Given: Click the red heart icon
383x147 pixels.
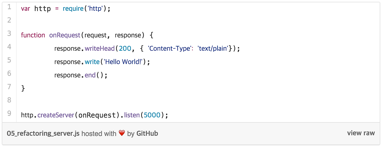Looking at the screenshot, I should tap(121, 133).
